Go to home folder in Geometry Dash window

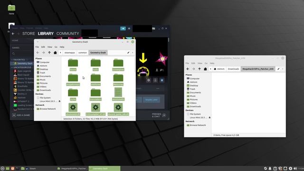click(55, 53)
